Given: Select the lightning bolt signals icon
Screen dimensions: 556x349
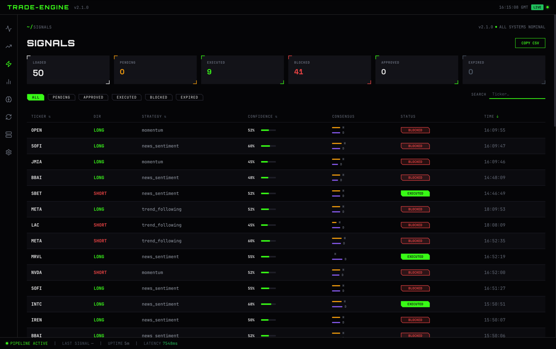Looking at the screenshot, I should (9, 64).
